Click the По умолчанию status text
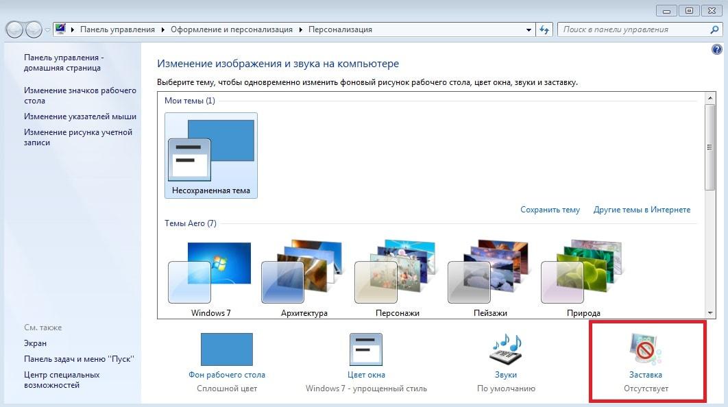Screen dimensions: 728x407 (506, 388)
